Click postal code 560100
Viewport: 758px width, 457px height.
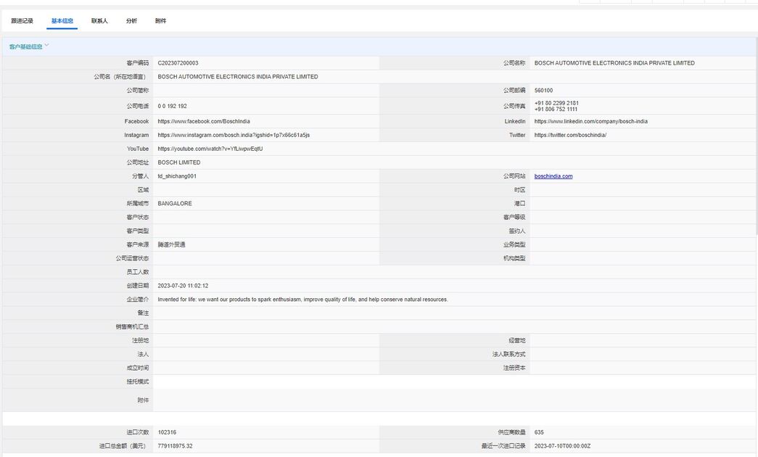click(x=543, y=91)
